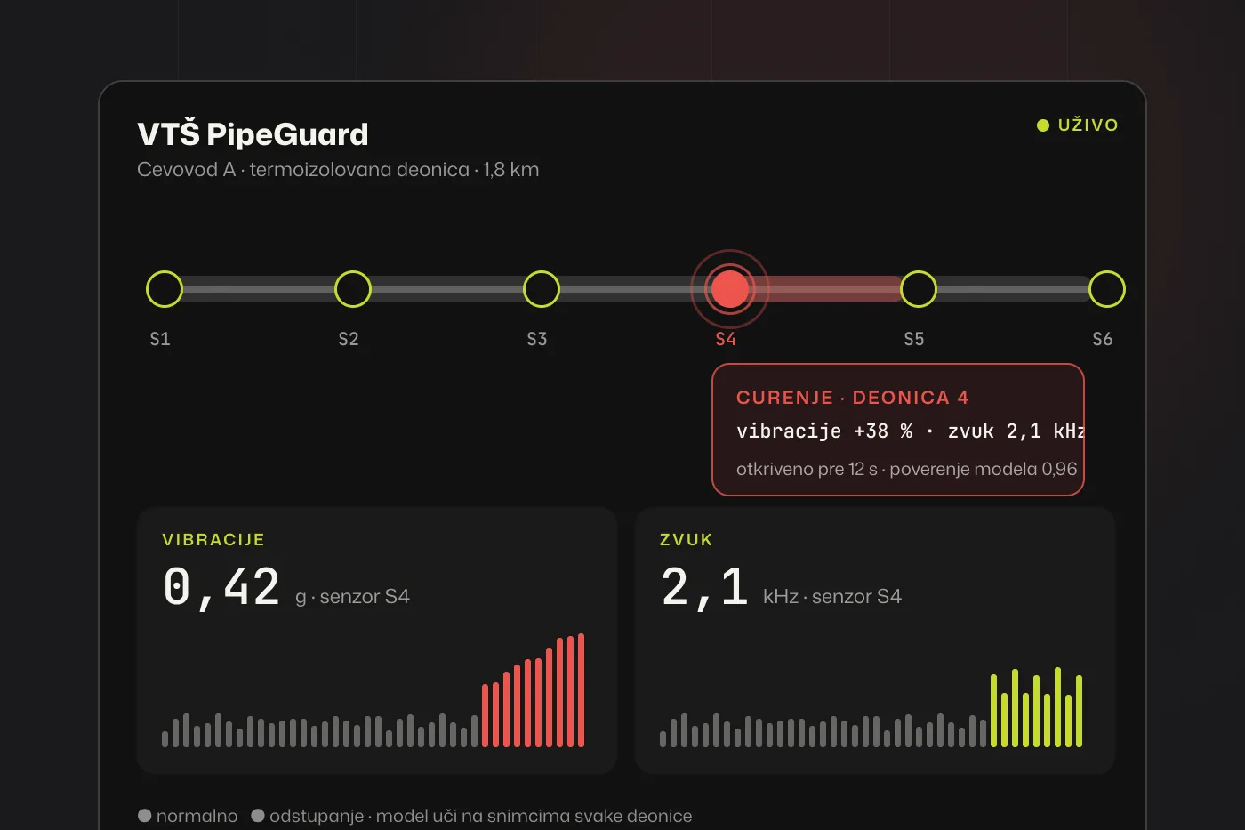
Task: Click the red pipe segment after S4
Action: point(827,289)
